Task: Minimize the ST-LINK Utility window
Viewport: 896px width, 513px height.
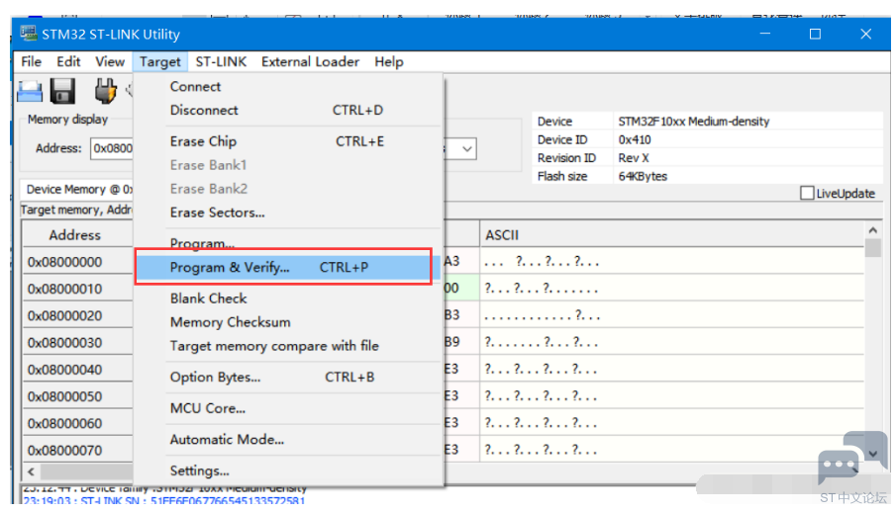Action: coord(765,35)
